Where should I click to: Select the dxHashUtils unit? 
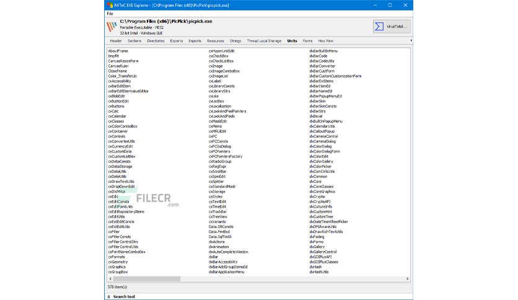click(319, 272)
